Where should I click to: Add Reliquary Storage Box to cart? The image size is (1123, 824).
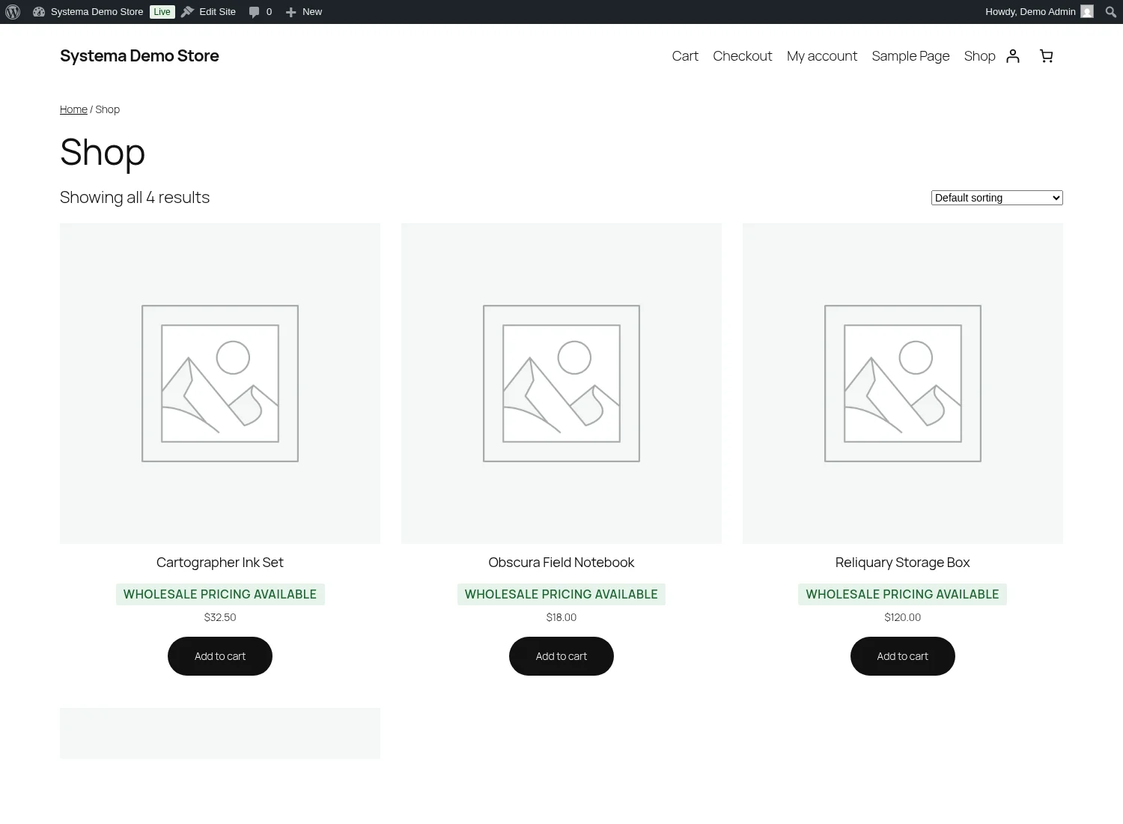(x=903, y=656)
